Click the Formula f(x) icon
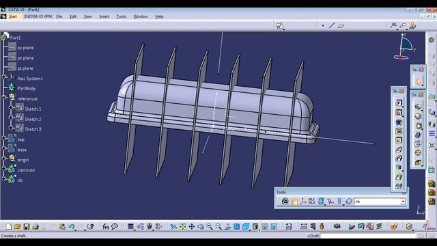The width and height of the screenshot is (437, 246). (x=105, y=227)
